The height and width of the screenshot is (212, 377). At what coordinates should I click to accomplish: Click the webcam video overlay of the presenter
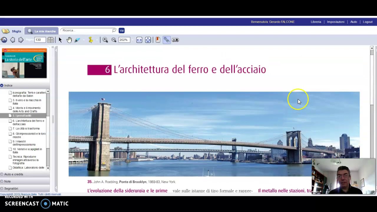343,176
